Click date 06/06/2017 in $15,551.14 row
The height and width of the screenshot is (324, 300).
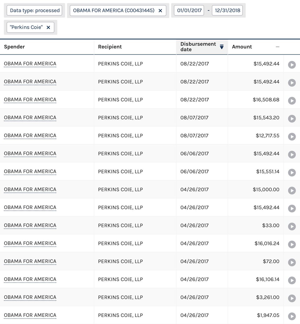coord(195,171)
